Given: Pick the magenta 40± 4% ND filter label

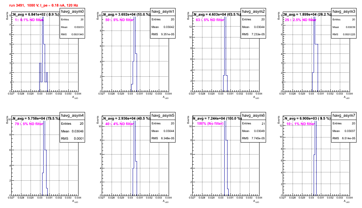Looking at the screenshot, I should click(120, 124).
